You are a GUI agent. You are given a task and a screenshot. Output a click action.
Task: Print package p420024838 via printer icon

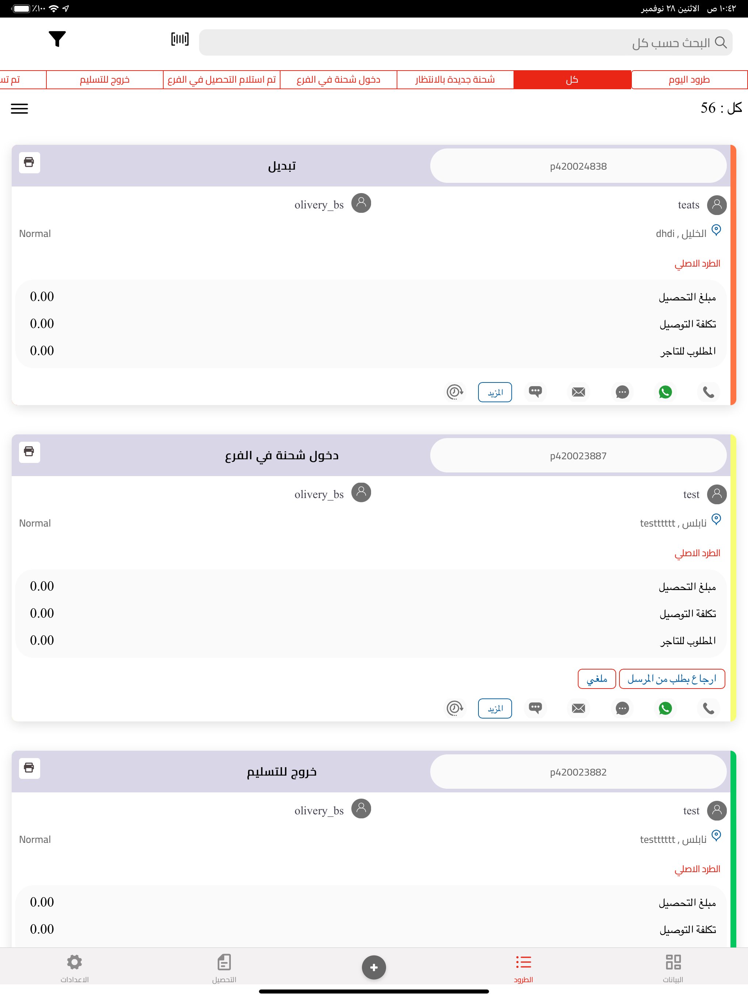point(29,162)
